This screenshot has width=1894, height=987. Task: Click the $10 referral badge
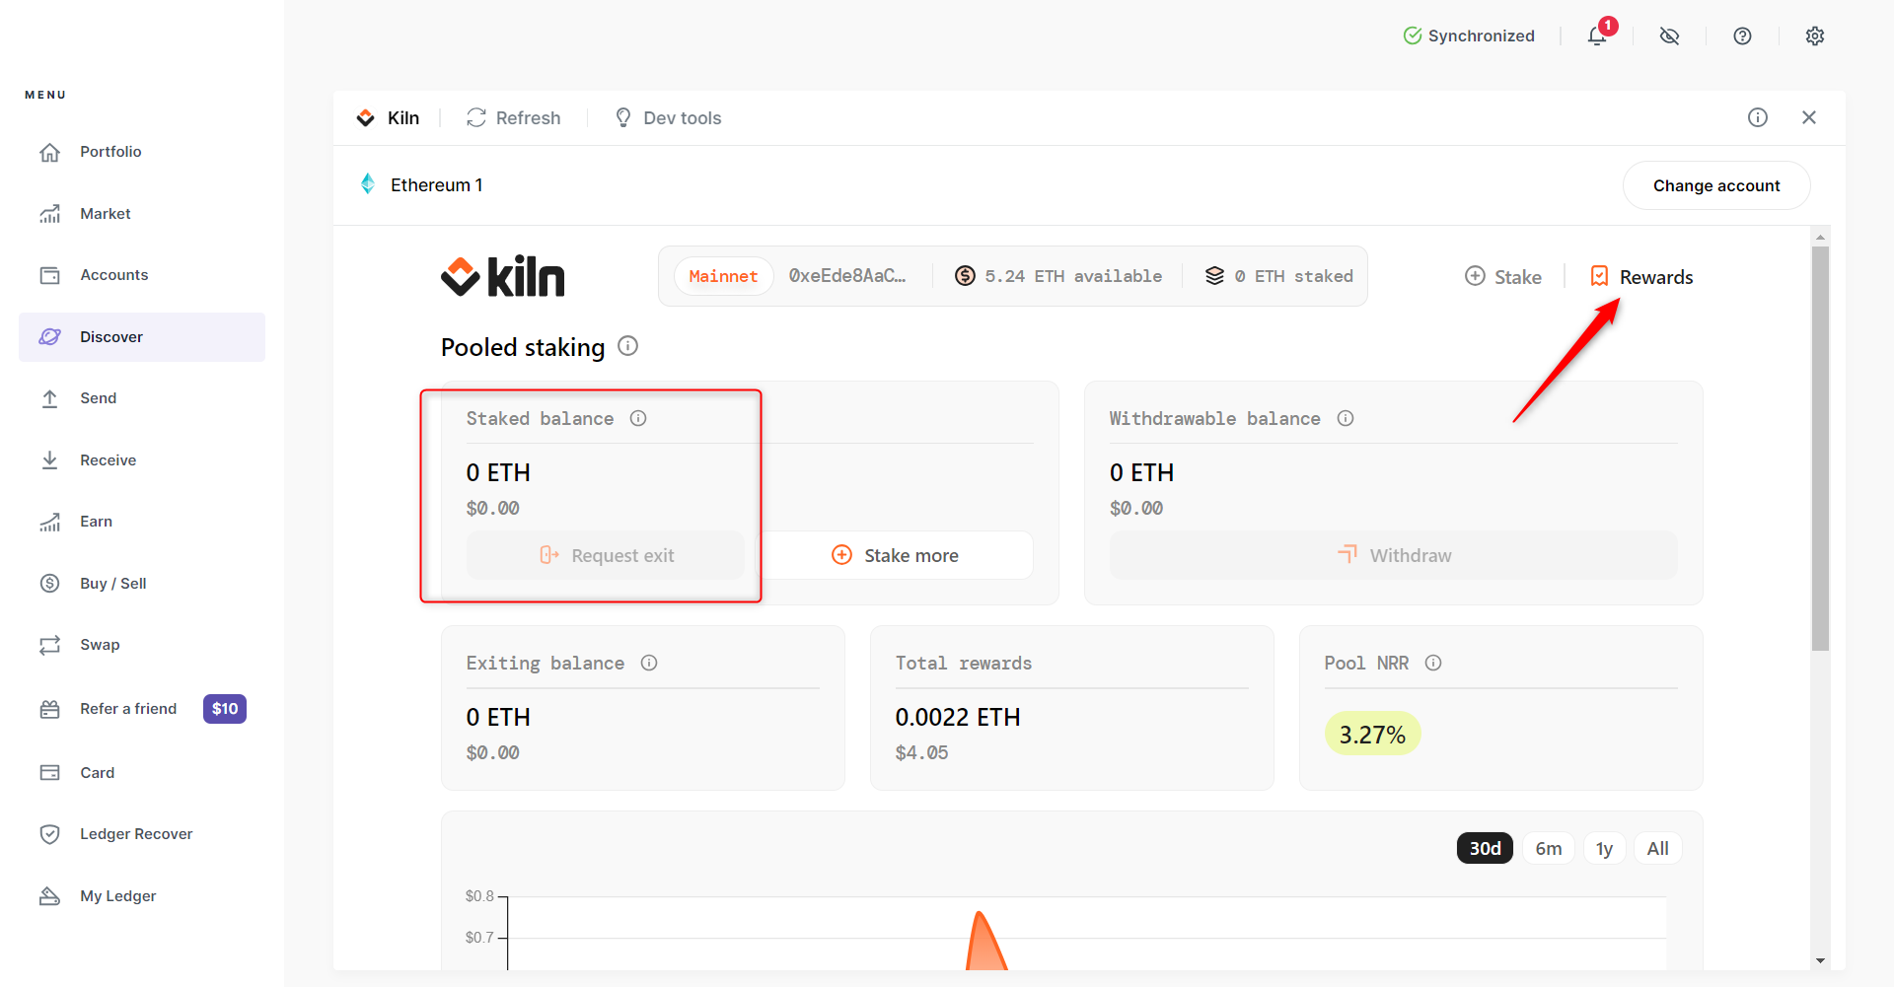point(225,709)
